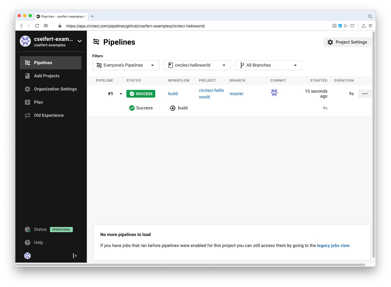
Task: Go to Organization Settings
Action: (x=51, y=89)
